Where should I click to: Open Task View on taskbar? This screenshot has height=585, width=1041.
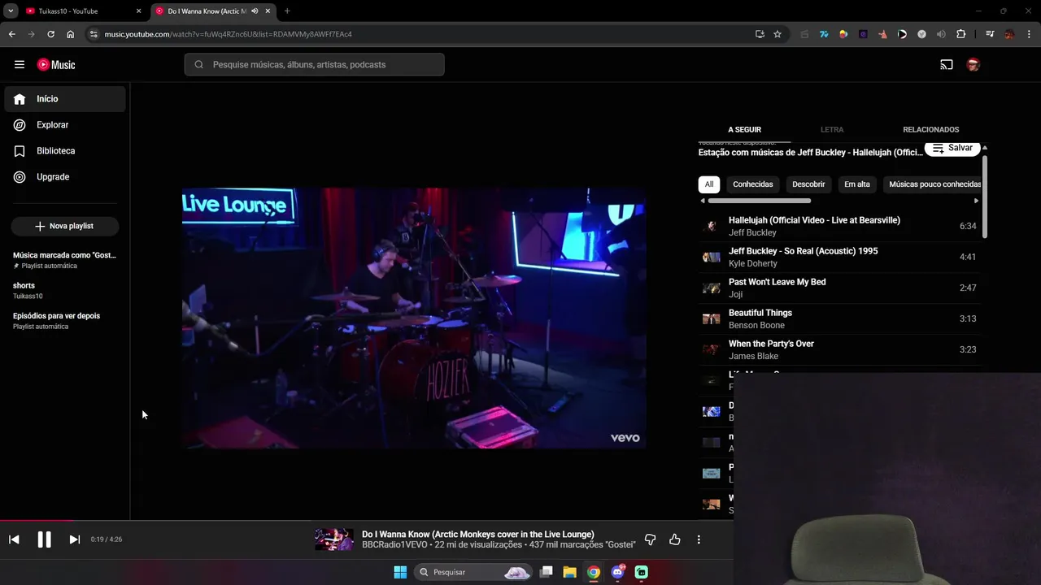tap(547, 572)
